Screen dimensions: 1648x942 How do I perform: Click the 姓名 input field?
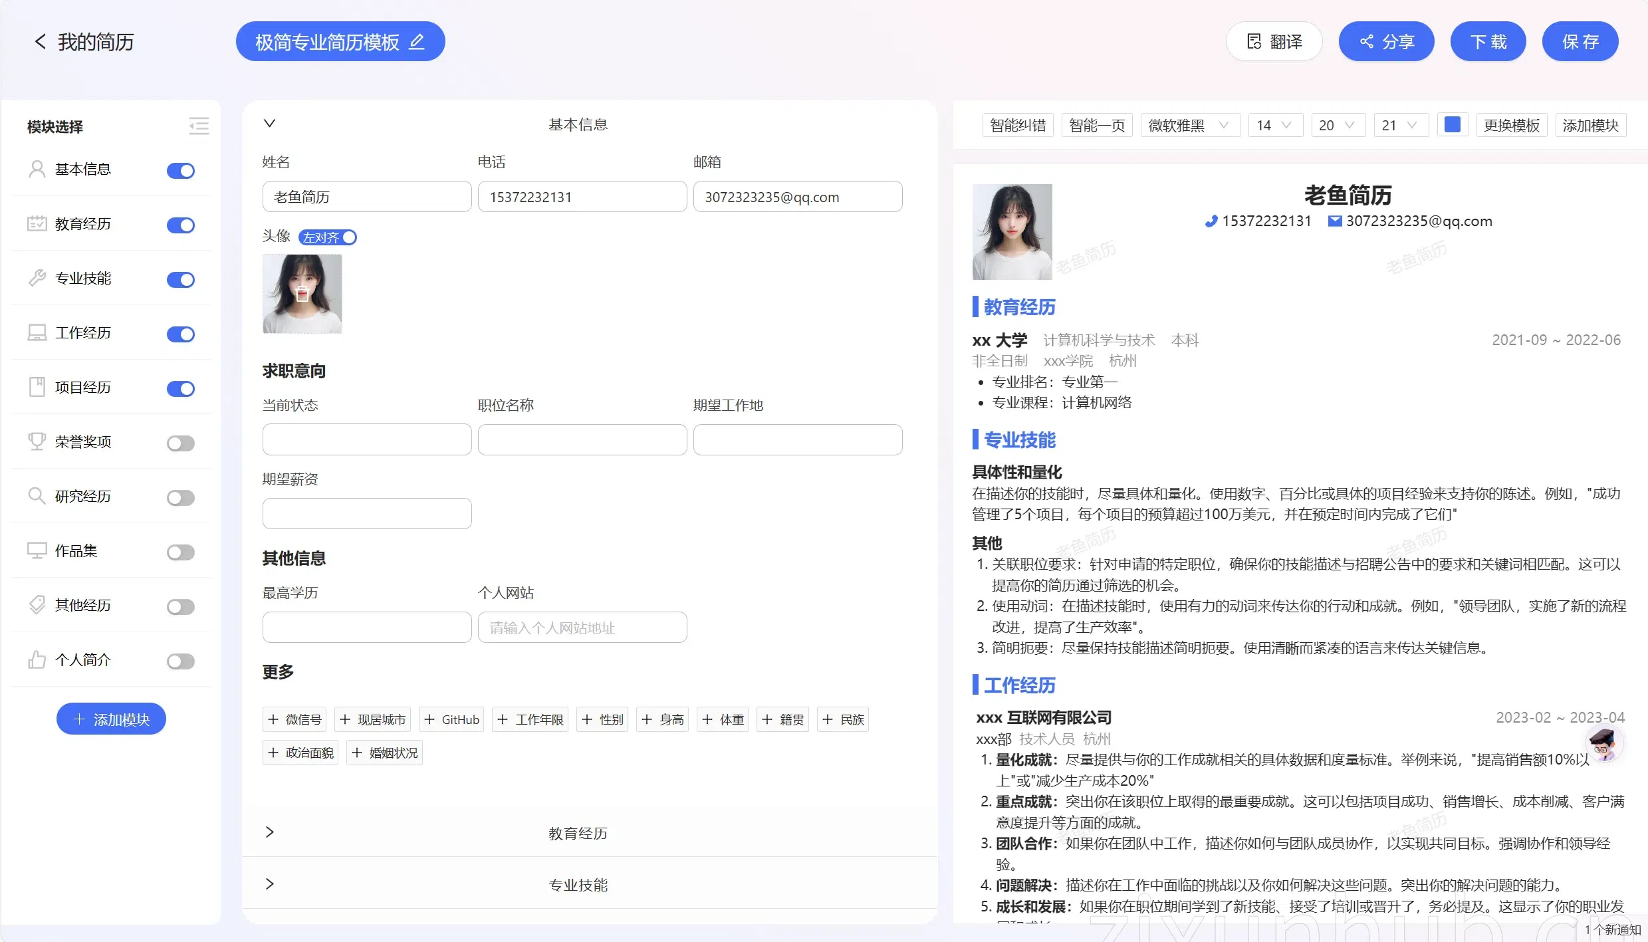367,197
